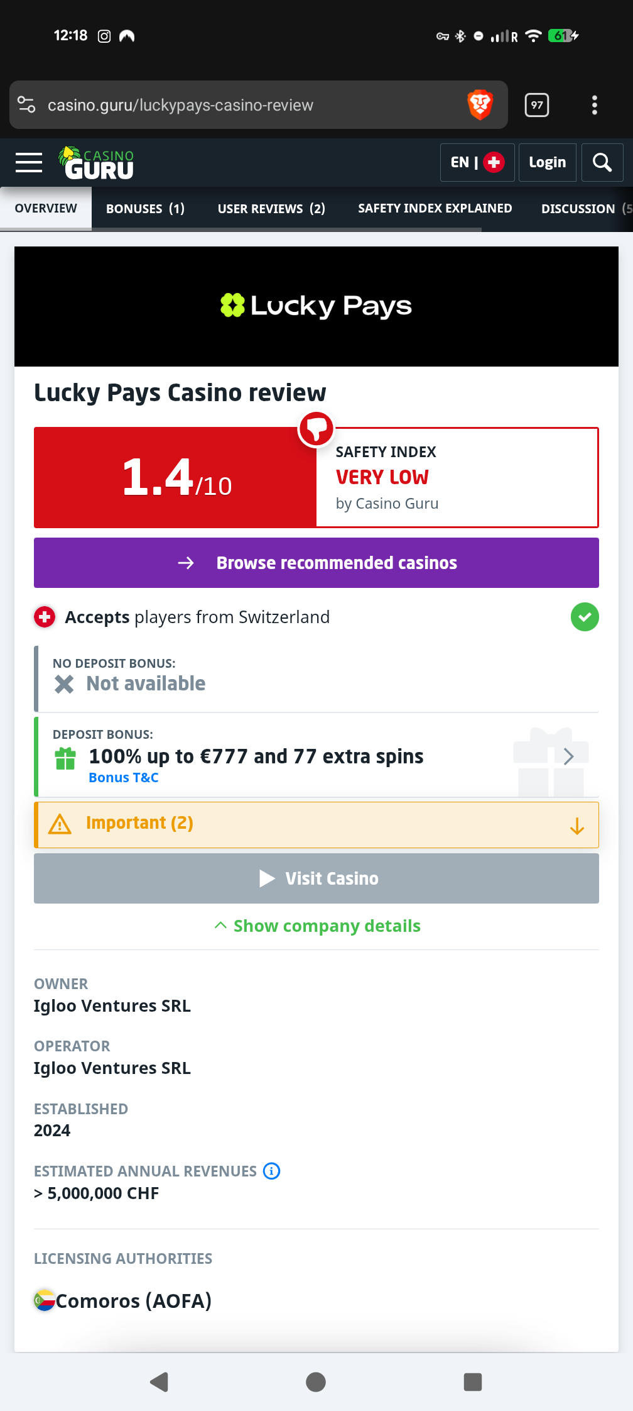
Task: Tap the thumbs-down safety index badge
Action: (316, 429)
